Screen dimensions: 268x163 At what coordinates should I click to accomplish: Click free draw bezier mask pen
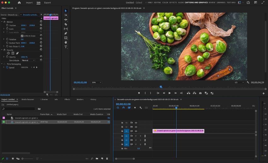[x=17, y=53]
